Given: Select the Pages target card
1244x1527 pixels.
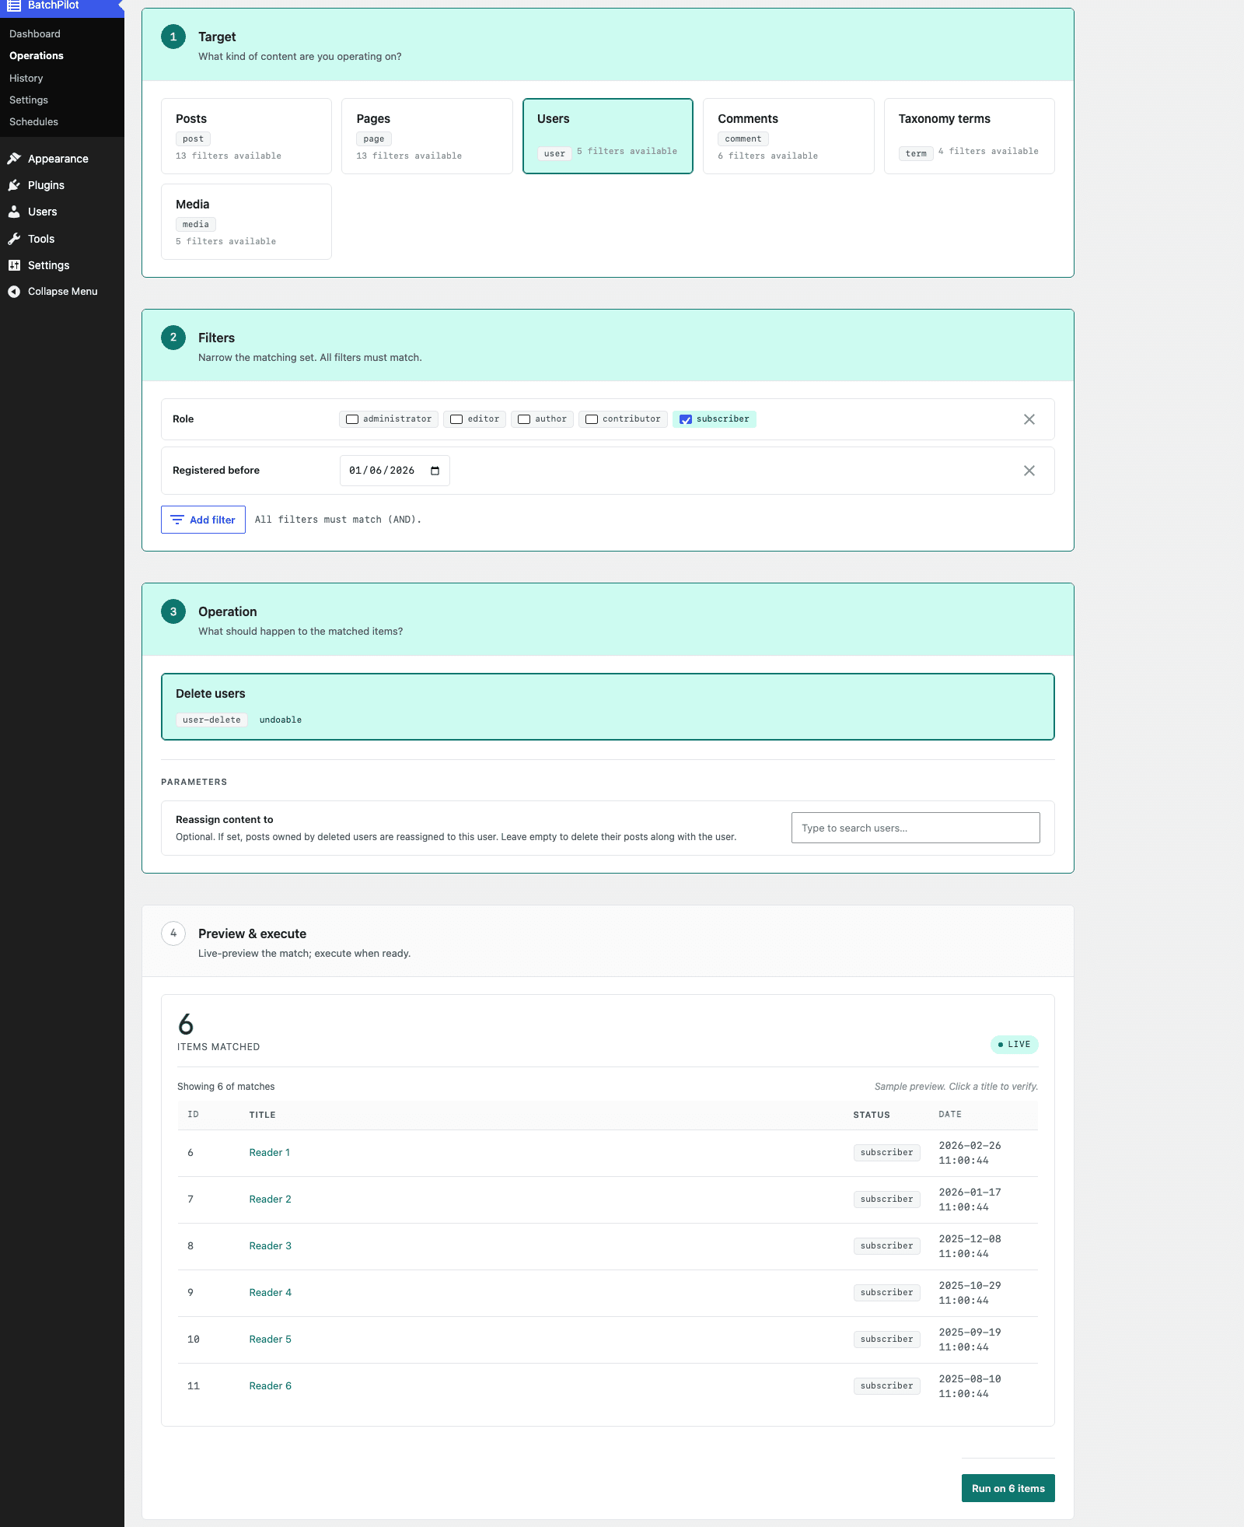Looking at the screenshot, I should (427, 136).
